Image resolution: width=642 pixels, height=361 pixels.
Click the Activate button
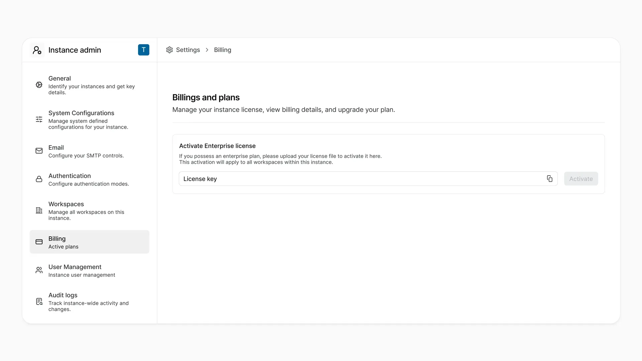click(x=581, y=179)
